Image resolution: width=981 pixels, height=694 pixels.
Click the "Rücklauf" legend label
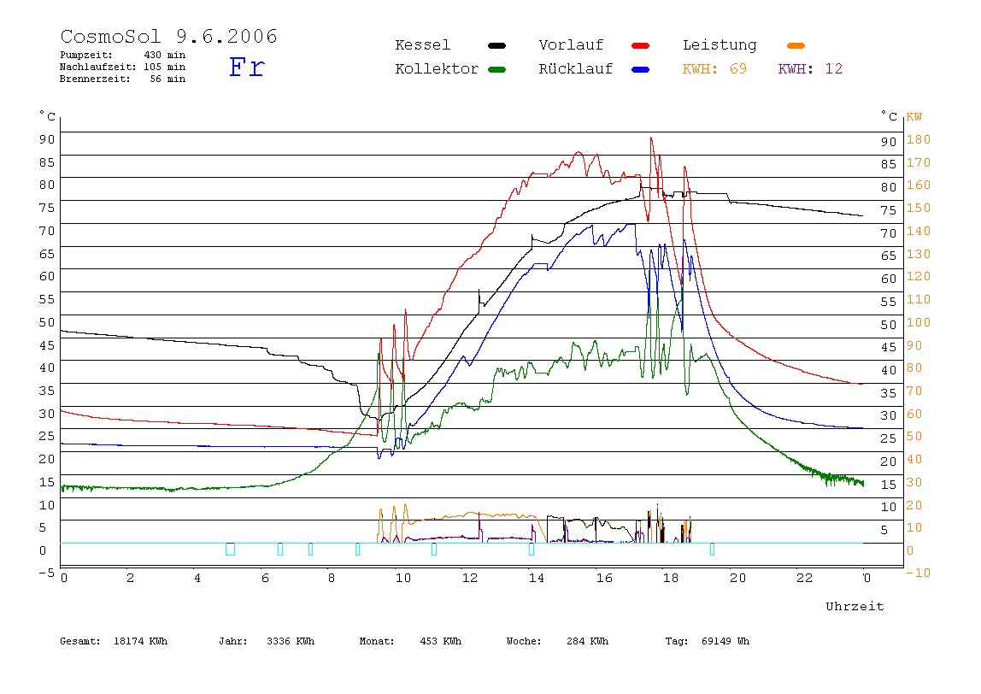coord(576,69)
